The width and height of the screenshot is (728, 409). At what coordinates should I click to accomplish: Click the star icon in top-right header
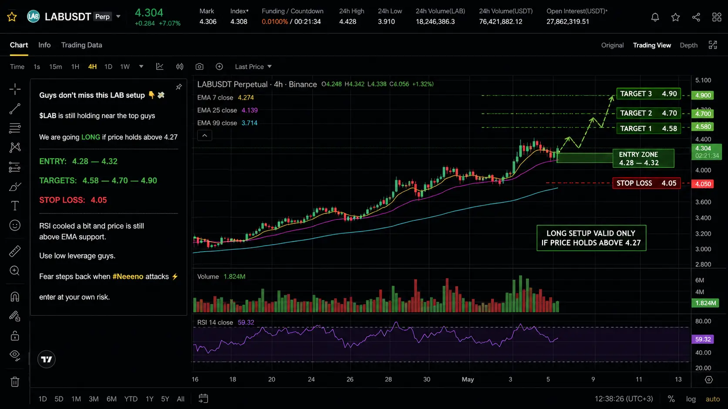(x=675, y=17)
